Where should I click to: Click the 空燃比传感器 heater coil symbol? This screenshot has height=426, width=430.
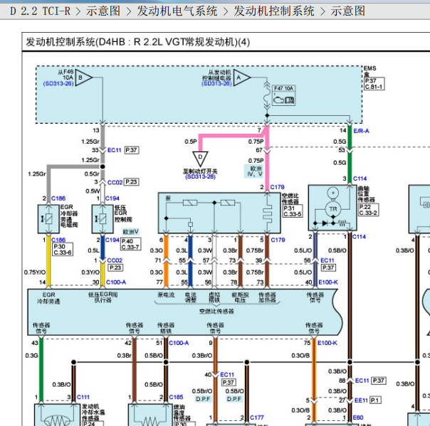[x=267, y=214]
